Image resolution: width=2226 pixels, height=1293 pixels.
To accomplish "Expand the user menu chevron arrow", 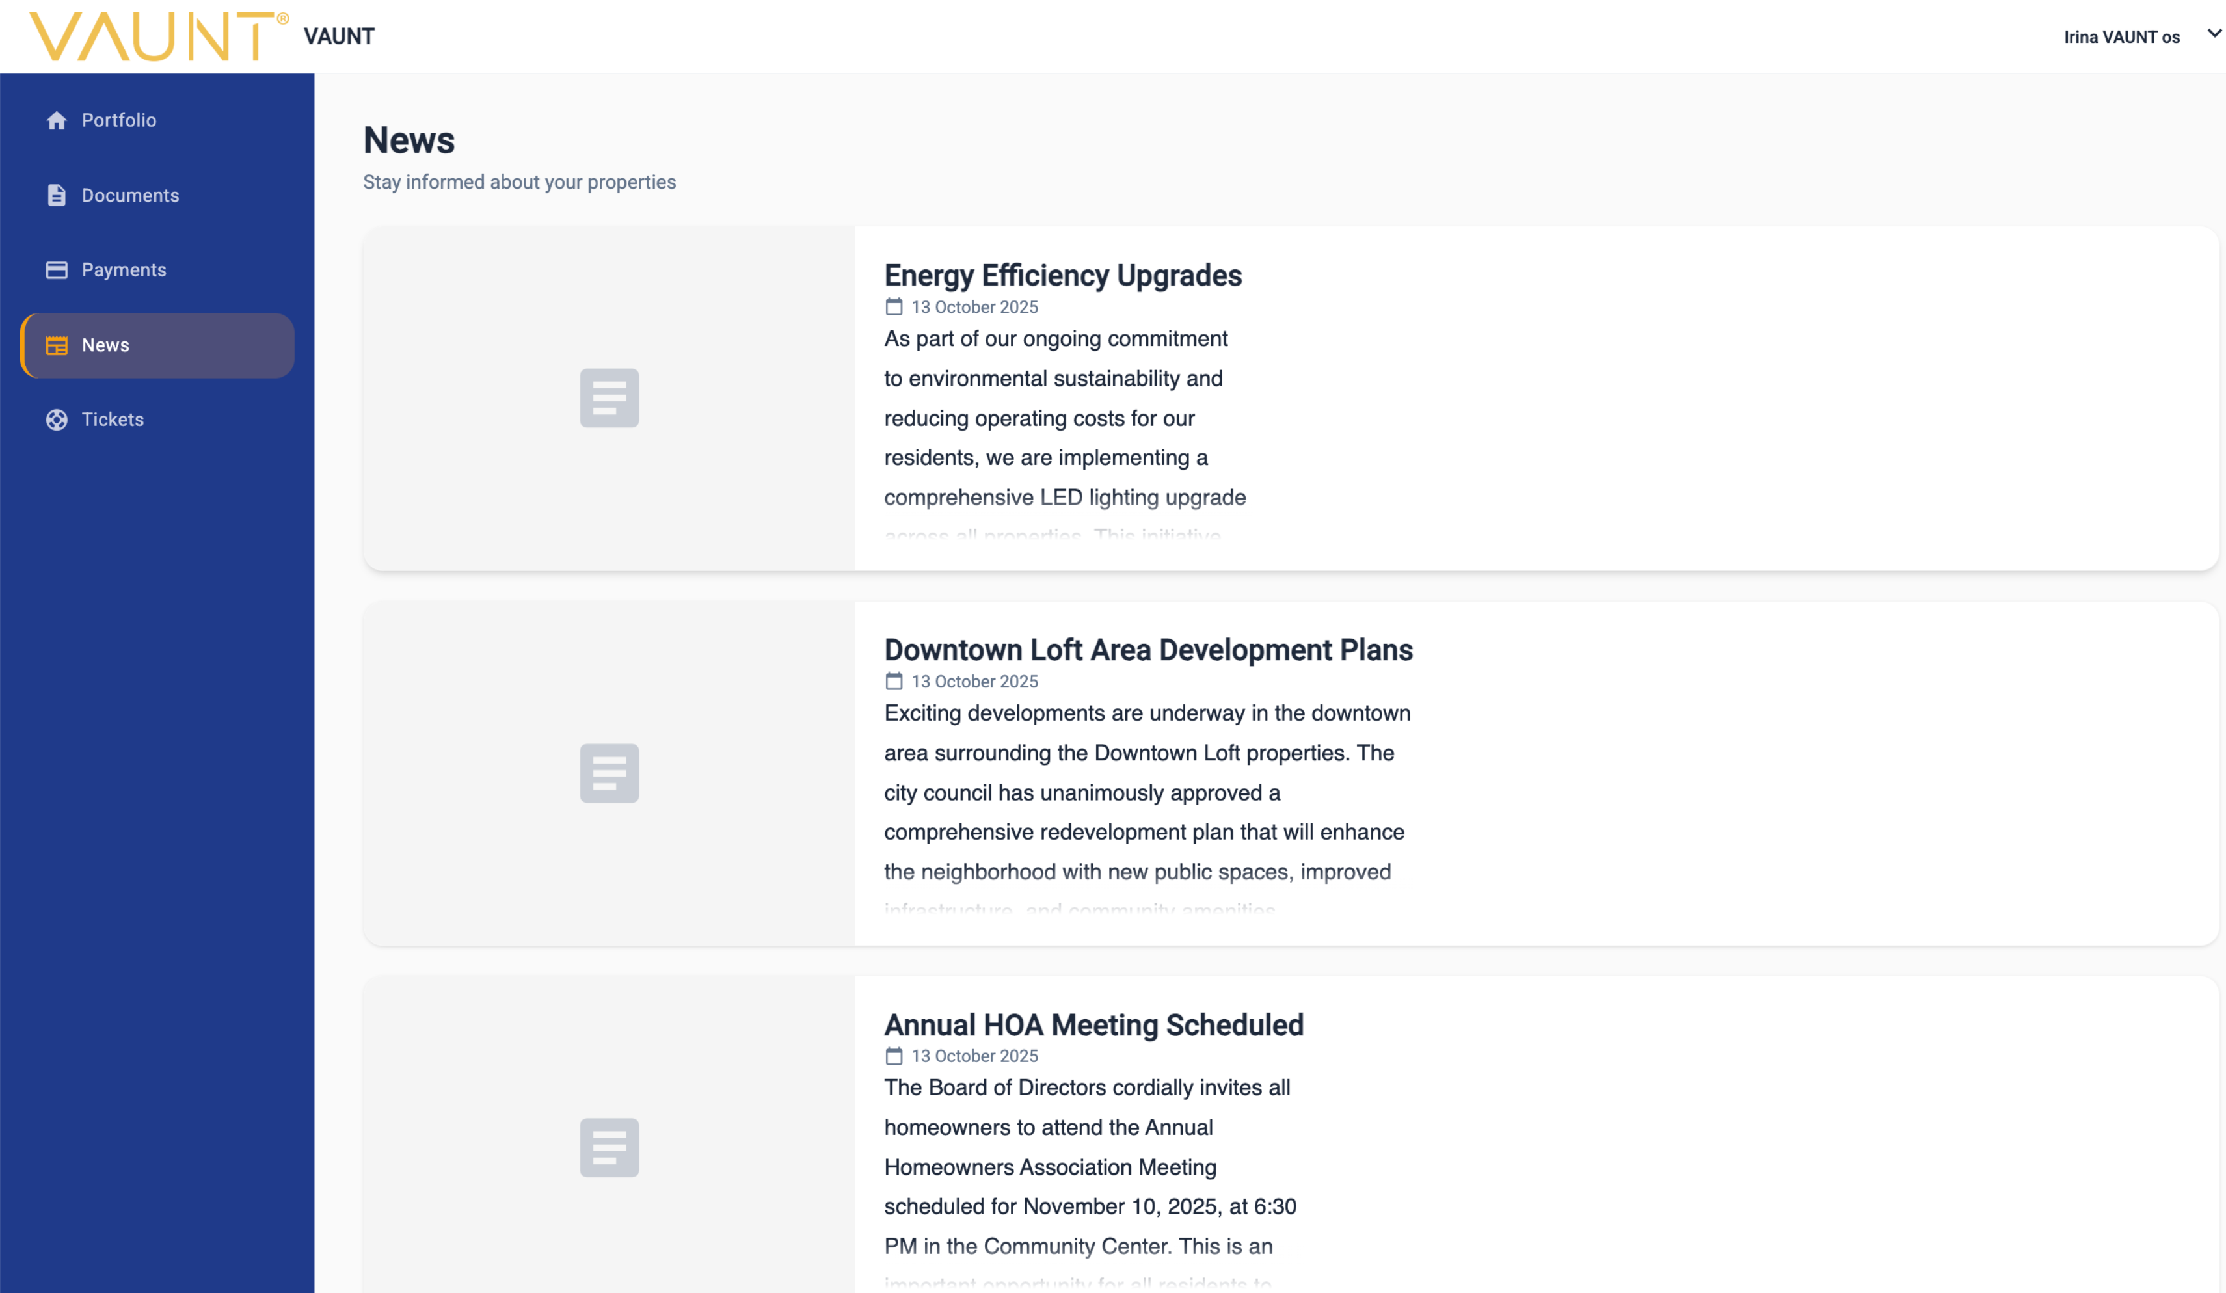I will pos(2214,34).
